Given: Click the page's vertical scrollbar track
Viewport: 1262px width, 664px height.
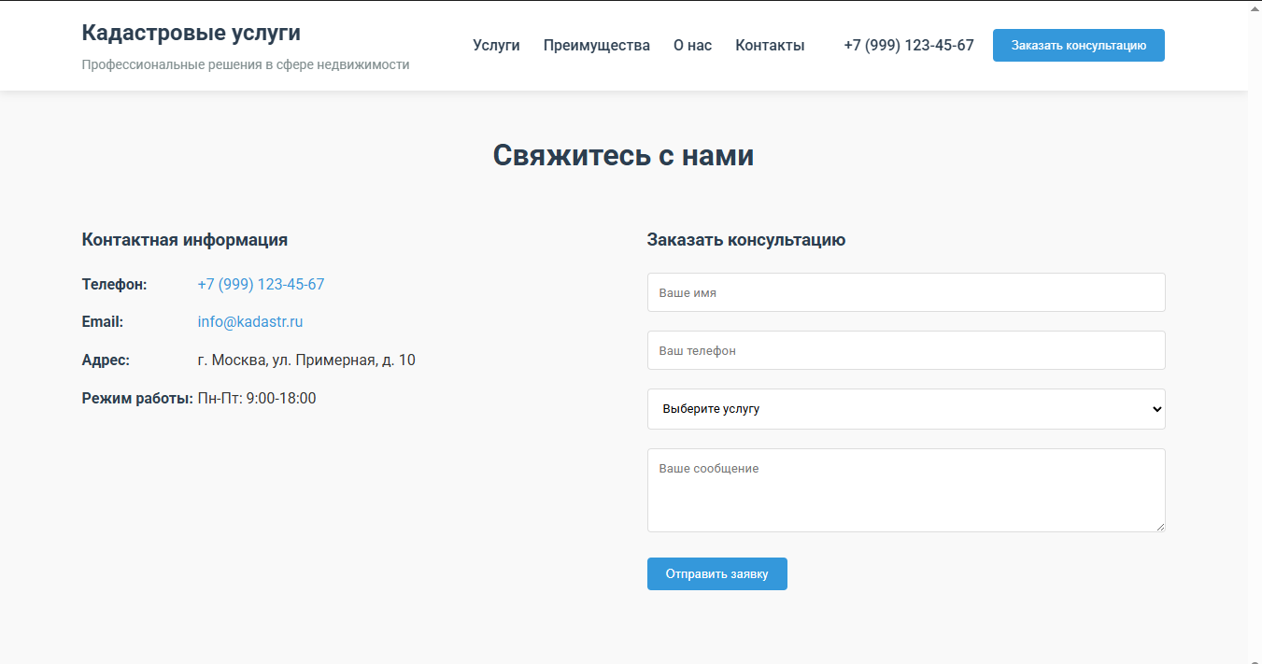Looking at the screenshot, I should click(x=1255, y=374).
